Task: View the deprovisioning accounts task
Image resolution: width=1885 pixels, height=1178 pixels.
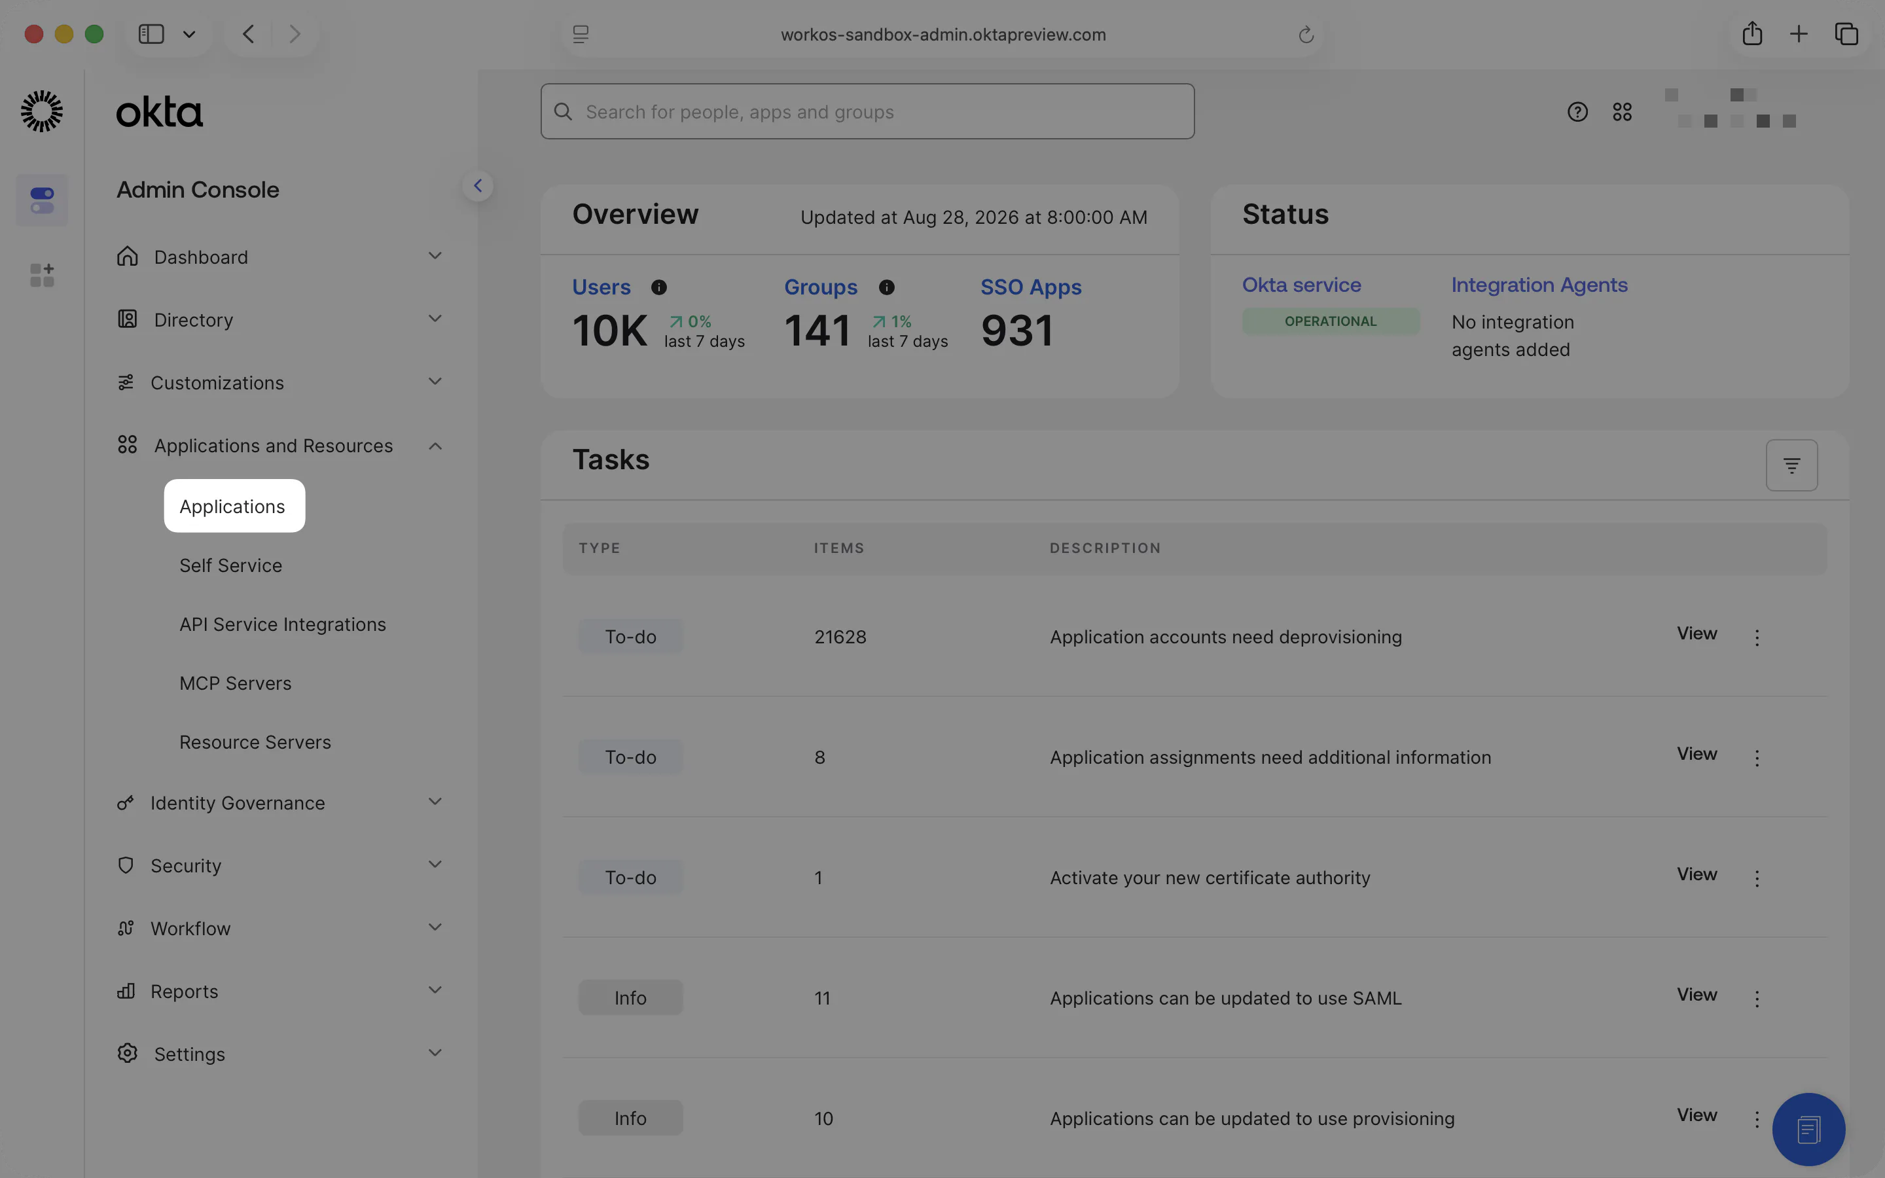Action: click(x=1696, y=634)
